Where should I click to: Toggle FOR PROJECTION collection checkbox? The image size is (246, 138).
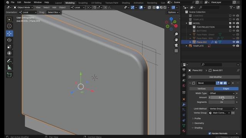pyautogui.click(x=230, y=27)
